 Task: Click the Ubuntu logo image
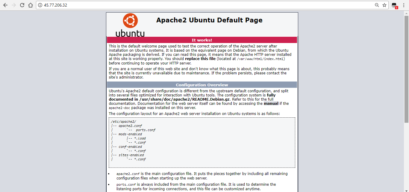point(130,25)
